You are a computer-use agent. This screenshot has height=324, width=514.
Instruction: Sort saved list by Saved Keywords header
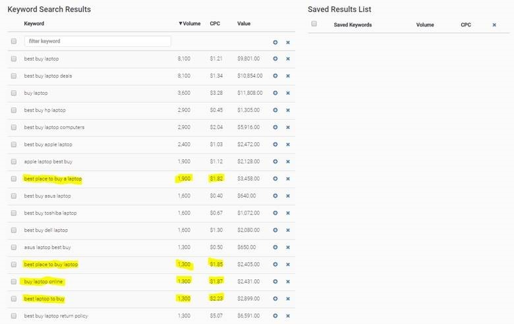353,25
